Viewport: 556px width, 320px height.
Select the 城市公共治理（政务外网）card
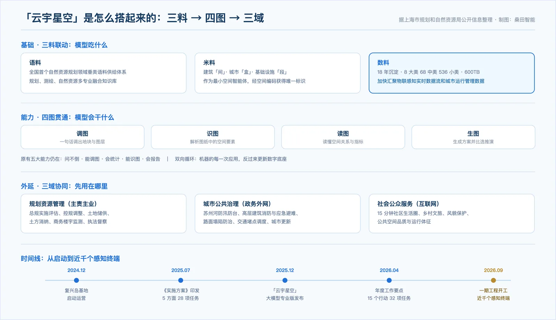tap(278, 214)
